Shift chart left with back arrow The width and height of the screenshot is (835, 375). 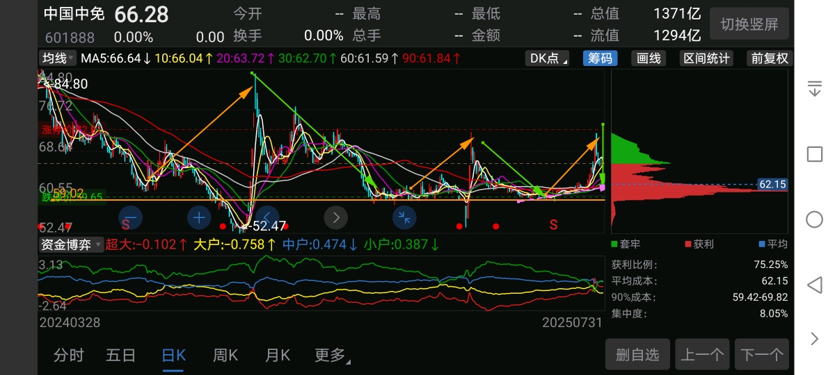[x=268, y=218]
